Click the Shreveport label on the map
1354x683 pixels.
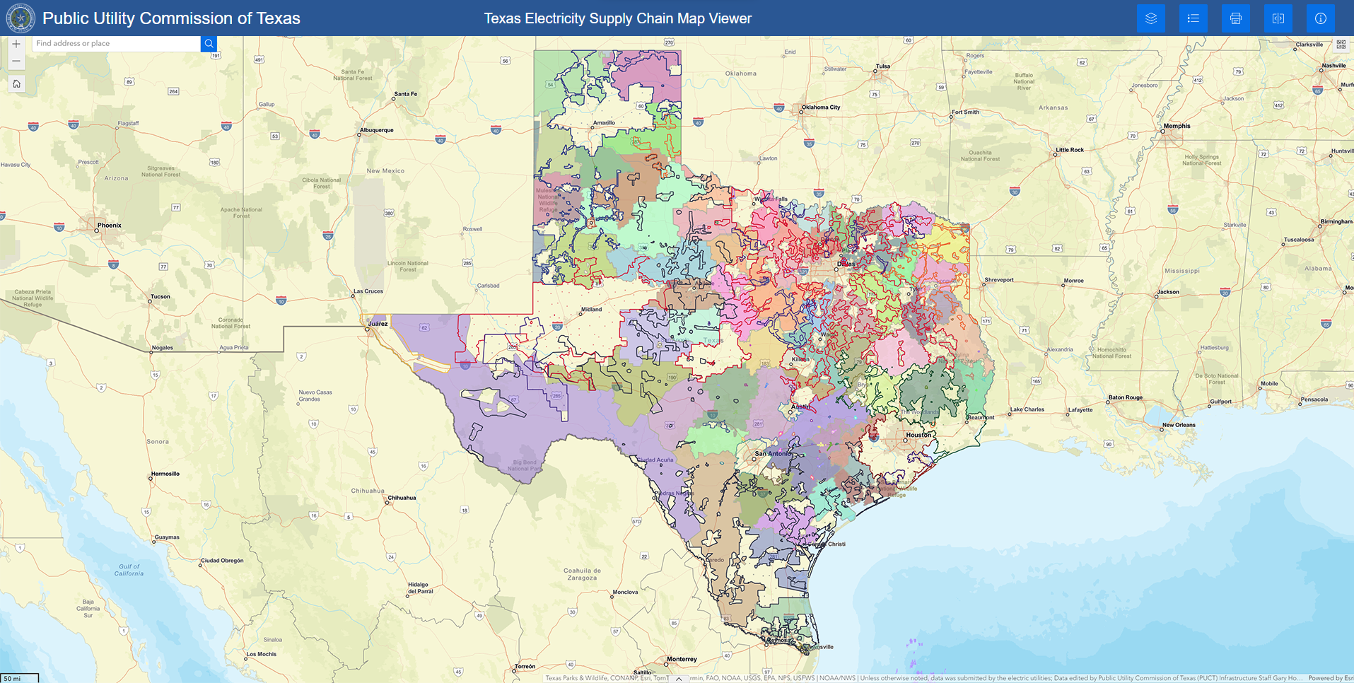[x=999, y=280]
